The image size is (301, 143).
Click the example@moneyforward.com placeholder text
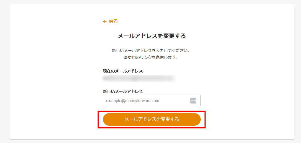point(133,101)
